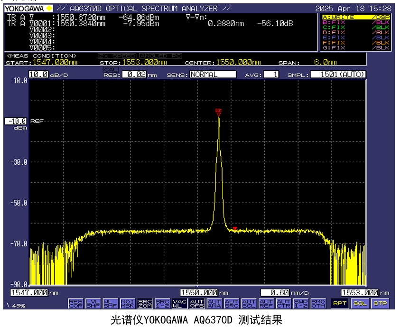This screenshot has height=327, width=401.
Task: Click the NOI MSK indicator
Action: [128, 303]
